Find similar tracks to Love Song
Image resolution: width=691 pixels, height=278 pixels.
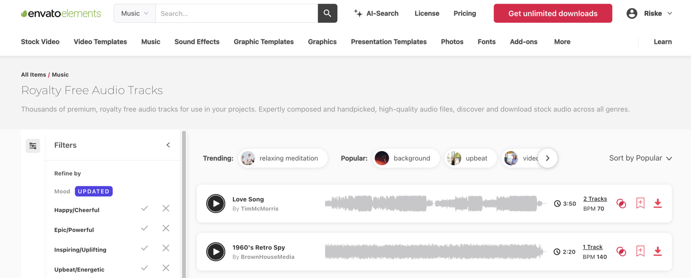621,204
